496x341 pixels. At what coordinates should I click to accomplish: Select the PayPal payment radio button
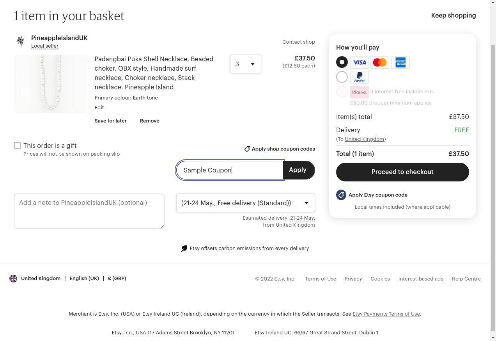coord(342,77)
